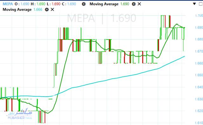Remove the Moving Average 1.690 indicator
203x125 pixels.
pos(139,4)
